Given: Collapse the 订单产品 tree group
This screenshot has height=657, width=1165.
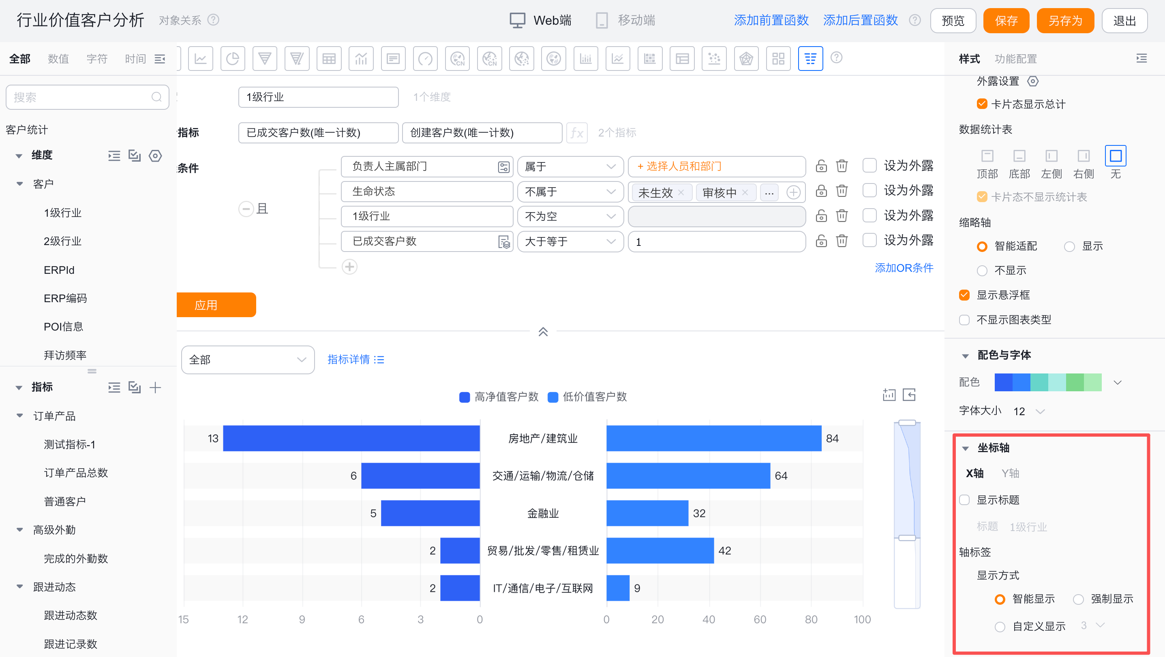Looking at the screenshot, I should tap(19, 416).
